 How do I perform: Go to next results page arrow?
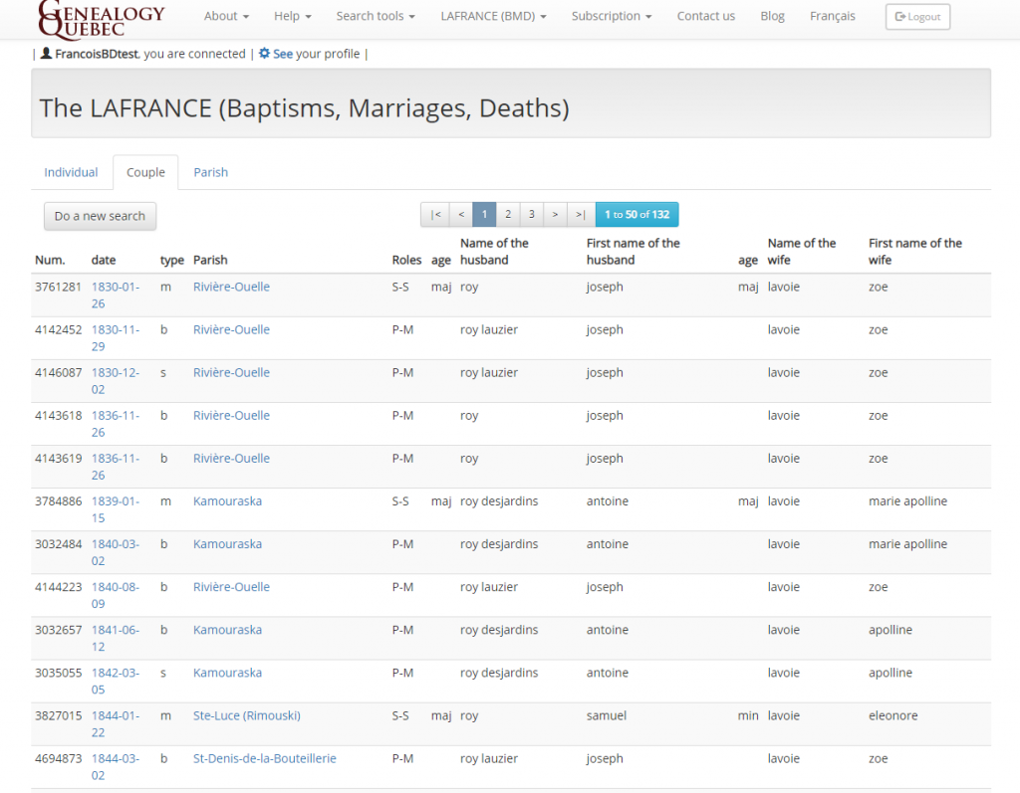(x=555, y=215)
